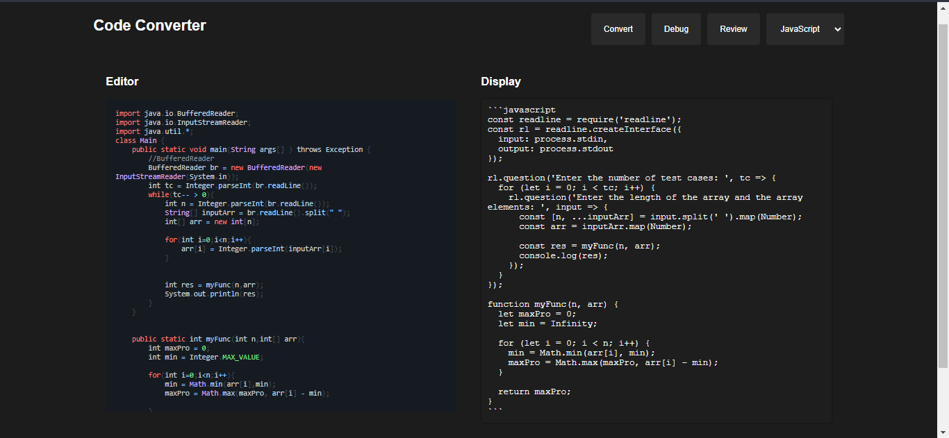This screenshot has height=438, width=949.
Task: Click the line 'import java.io.BufferedReader;'
Action: (x=176, y=113)
